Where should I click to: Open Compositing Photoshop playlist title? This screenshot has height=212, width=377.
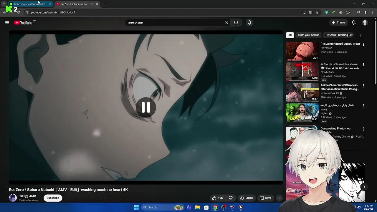point(335,130)
